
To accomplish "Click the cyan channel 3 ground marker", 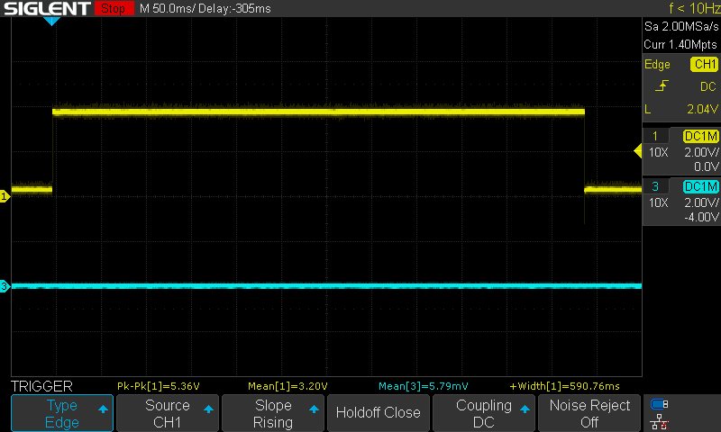I will 5,287.
